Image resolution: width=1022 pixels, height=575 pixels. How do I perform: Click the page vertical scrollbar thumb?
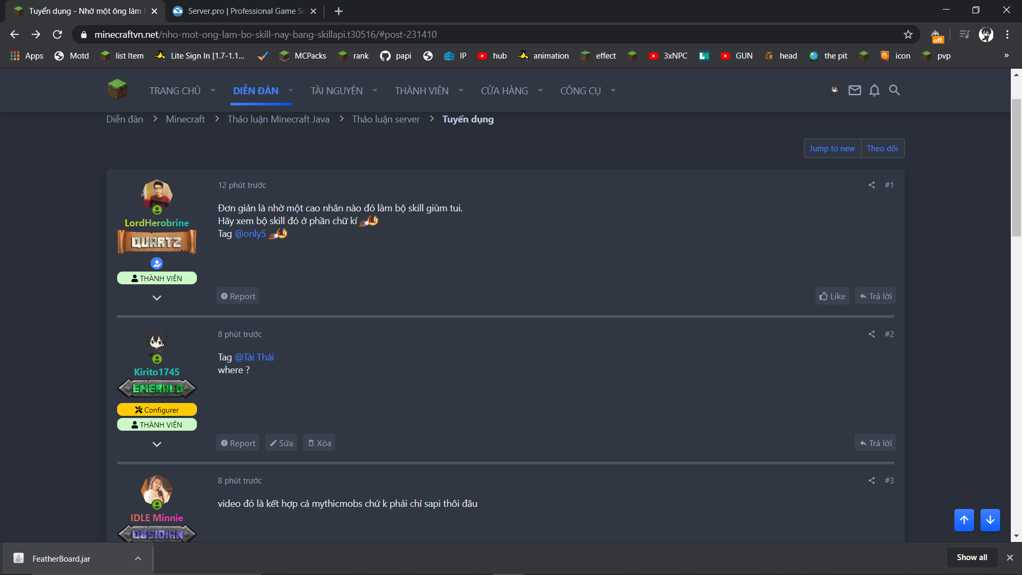point(1016,168)
